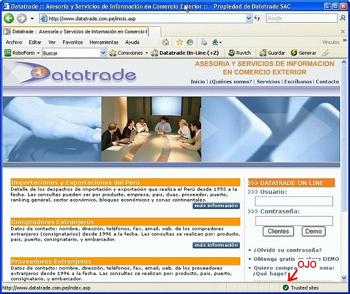Open the Ayuda menu
Image resolution: width=350 pixels, height=294 pixels.
(x=132, y=42)
